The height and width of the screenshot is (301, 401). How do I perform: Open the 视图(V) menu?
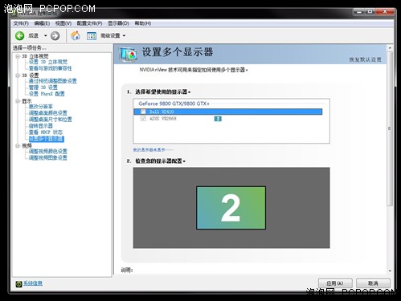(63, 23)
